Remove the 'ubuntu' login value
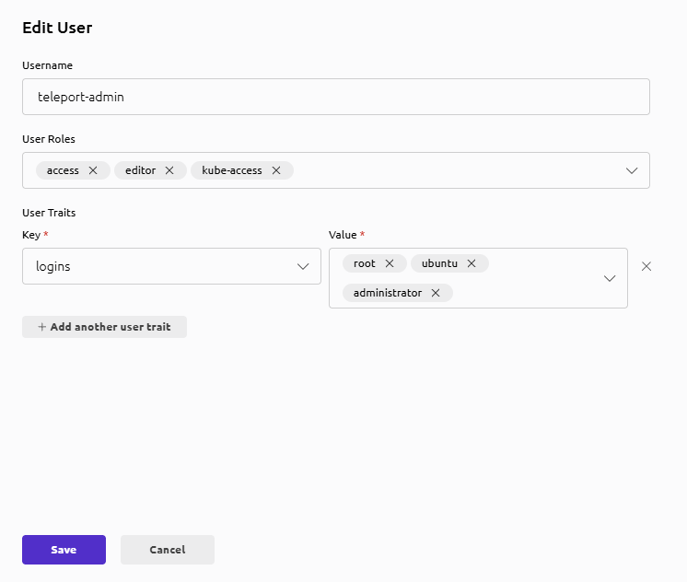Image resolution: width=687 pixels, height=582 pixels. click(472, 263)
